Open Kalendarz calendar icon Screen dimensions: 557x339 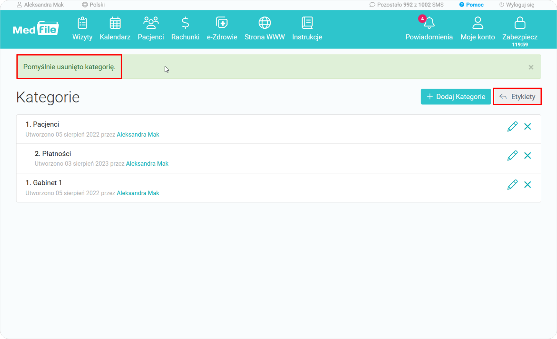[115, 23]
